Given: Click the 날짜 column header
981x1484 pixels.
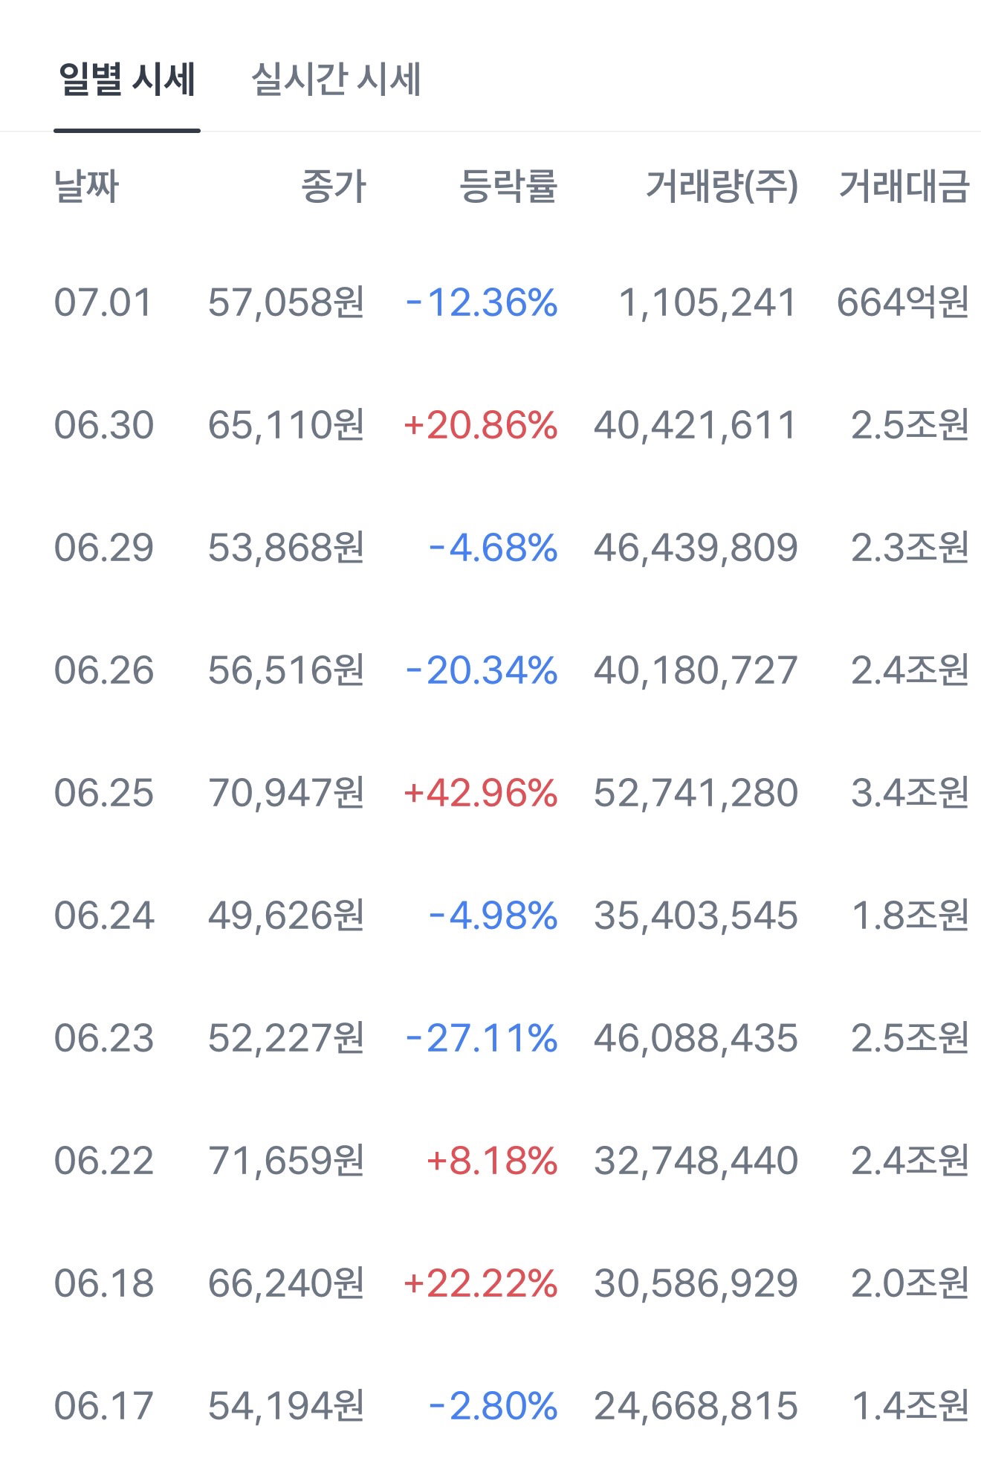Looking at the screenshot, I should [x=86, y=186].
